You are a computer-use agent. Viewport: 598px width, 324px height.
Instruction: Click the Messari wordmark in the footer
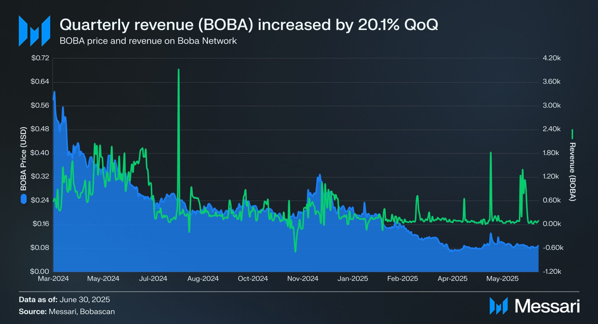click(x=547, y=306)
